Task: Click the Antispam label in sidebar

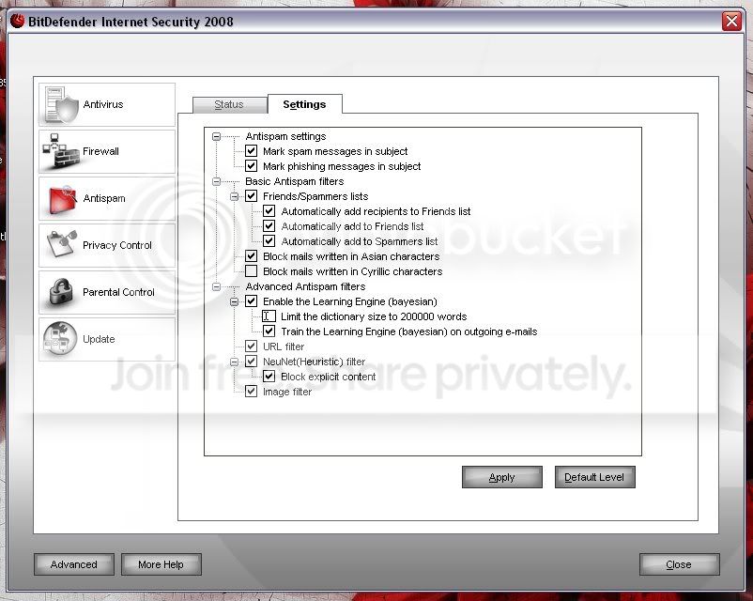Action: tap(104, 198)
